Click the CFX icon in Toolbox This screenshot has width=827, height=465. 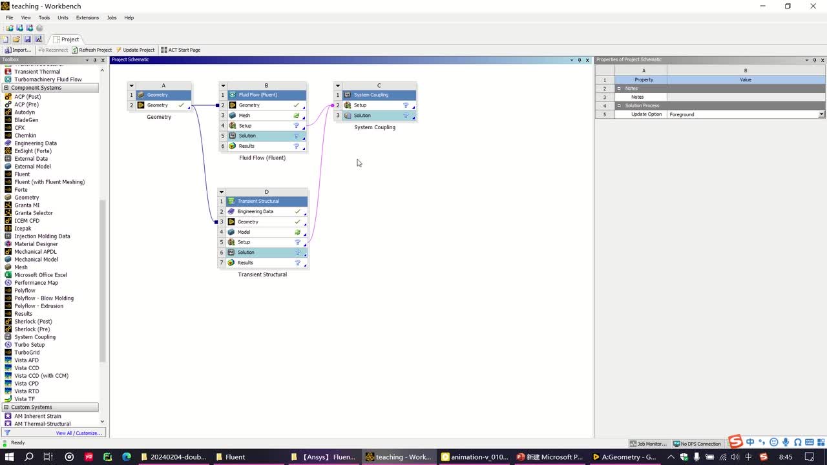8,128
